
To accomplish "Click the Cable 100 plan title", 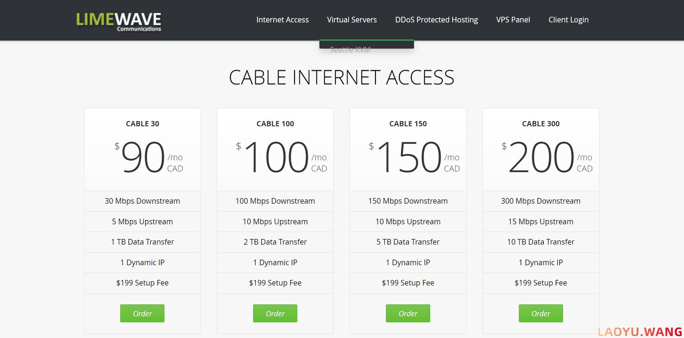I will [x=275, y=124].
